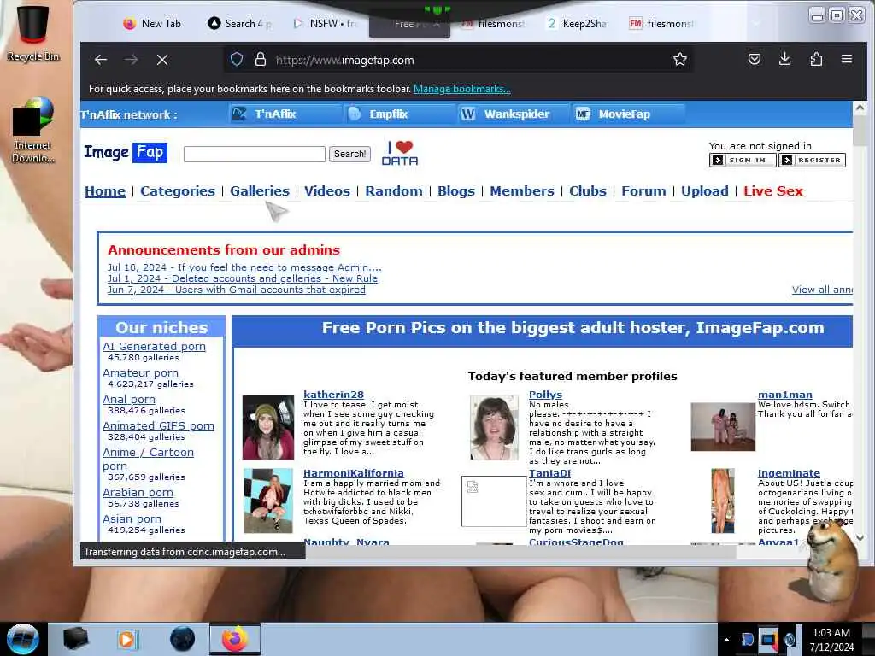875x656 pixels.
Task: Open the browser downloads arrow icon
Action: pyautogui.click(x=784, y=59)
